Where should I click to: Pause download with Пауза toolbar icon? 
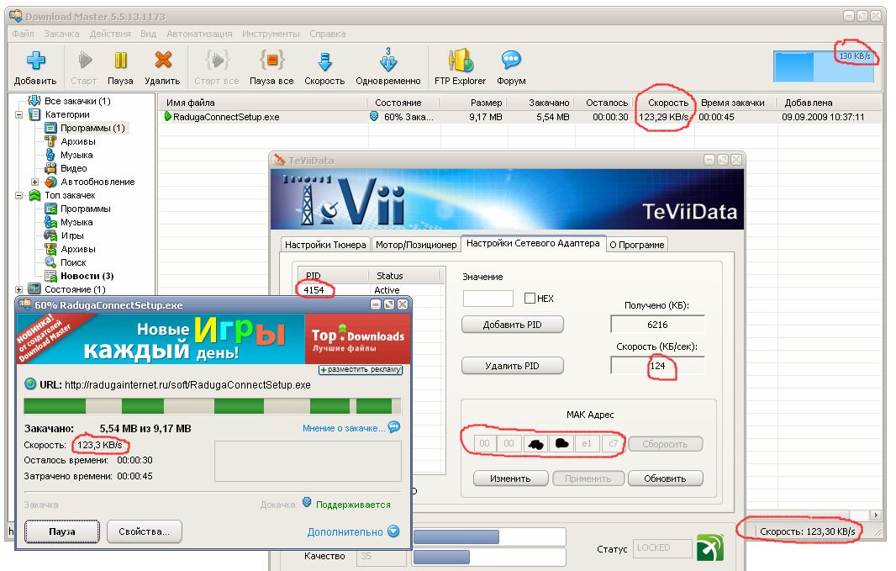120,60
